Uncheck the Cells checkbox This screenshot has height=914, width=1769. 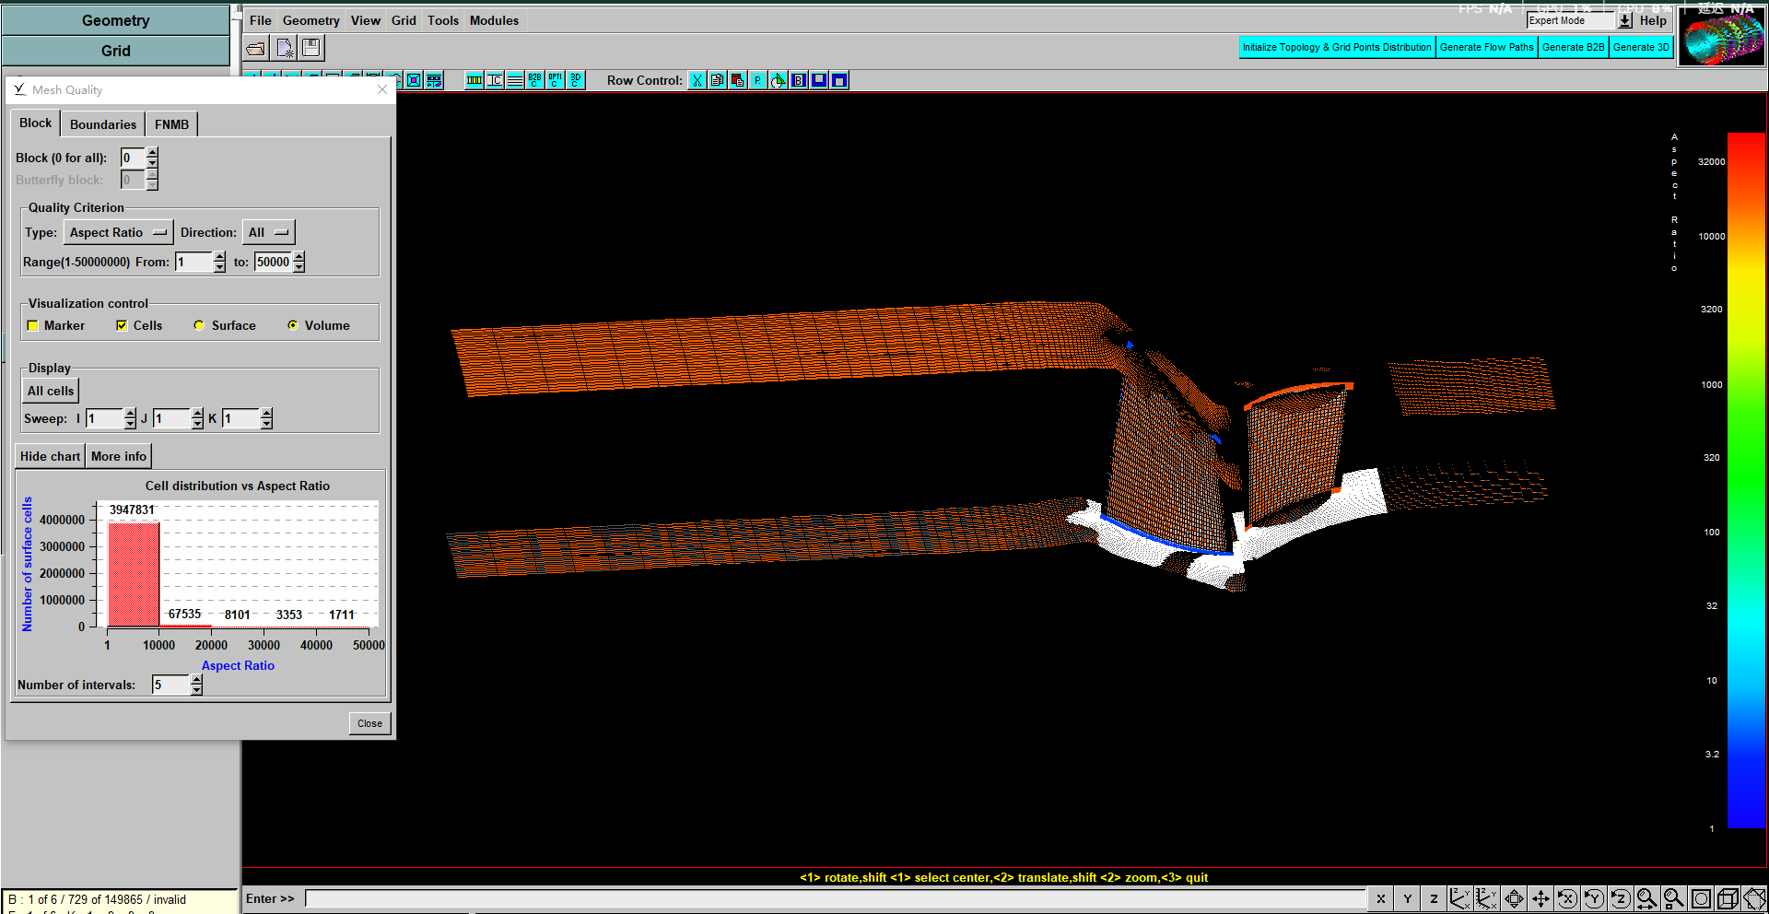click(122, 326)
